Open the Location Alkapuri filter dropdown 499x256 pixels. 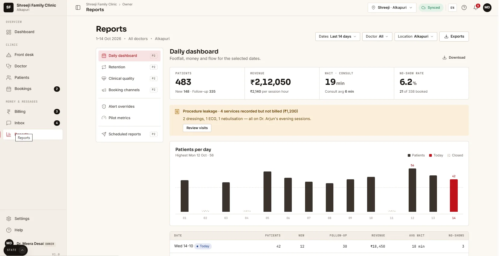416,36
